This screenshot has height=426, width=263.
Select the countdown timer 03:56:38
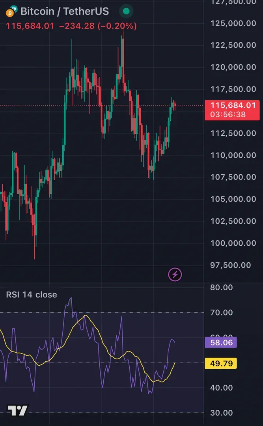[x=228, y=114]
